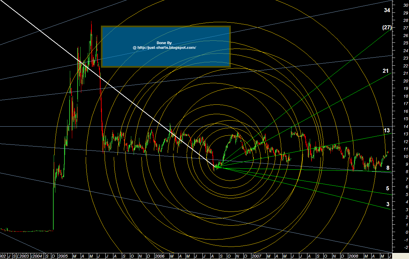
Task: Click price axis value 28
Action: coord(406,20)
